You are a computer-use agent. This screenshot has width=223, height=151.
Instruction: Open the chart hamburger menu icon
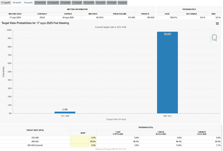click(217, 24)
